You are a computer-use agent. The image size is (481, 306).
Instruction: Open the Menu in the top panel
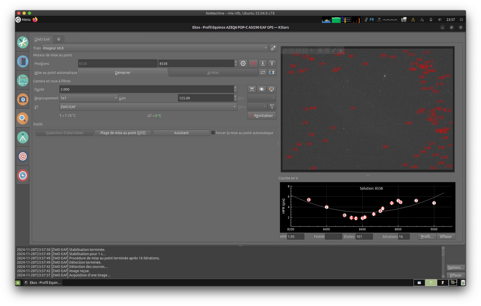[23, 20]
